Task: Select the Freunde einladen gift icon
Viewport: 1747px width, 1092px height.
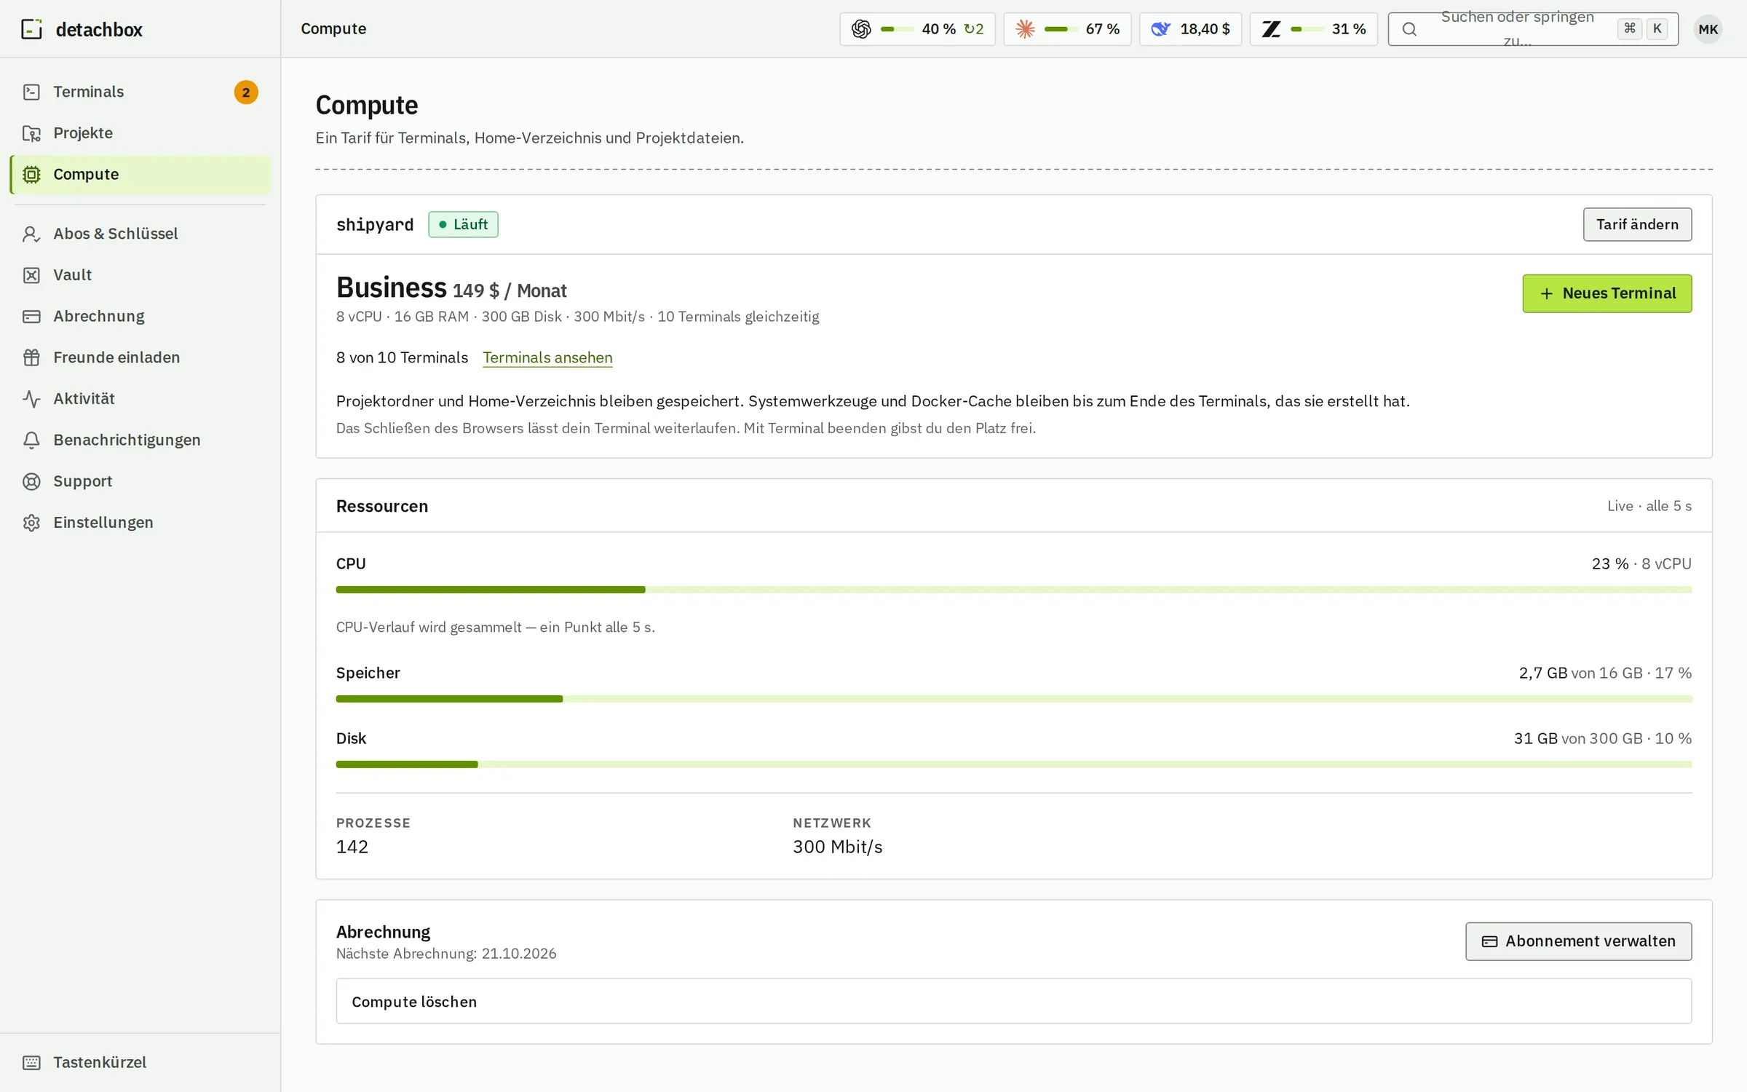Action: pos(31,357)
